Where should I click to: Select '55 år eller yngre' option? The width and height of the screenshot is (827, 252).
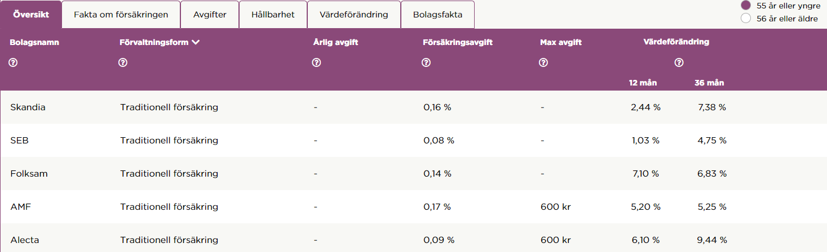pos(746,6)
